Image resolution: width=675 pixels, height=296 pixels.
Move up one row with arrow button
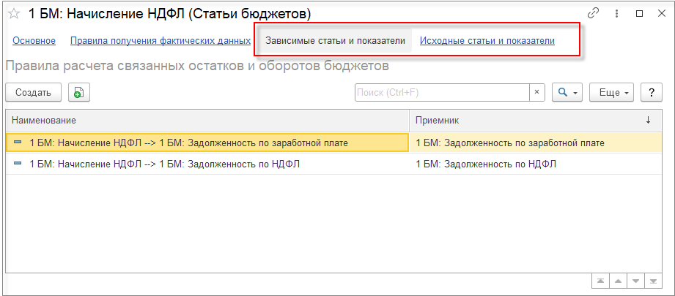[618, 281]
